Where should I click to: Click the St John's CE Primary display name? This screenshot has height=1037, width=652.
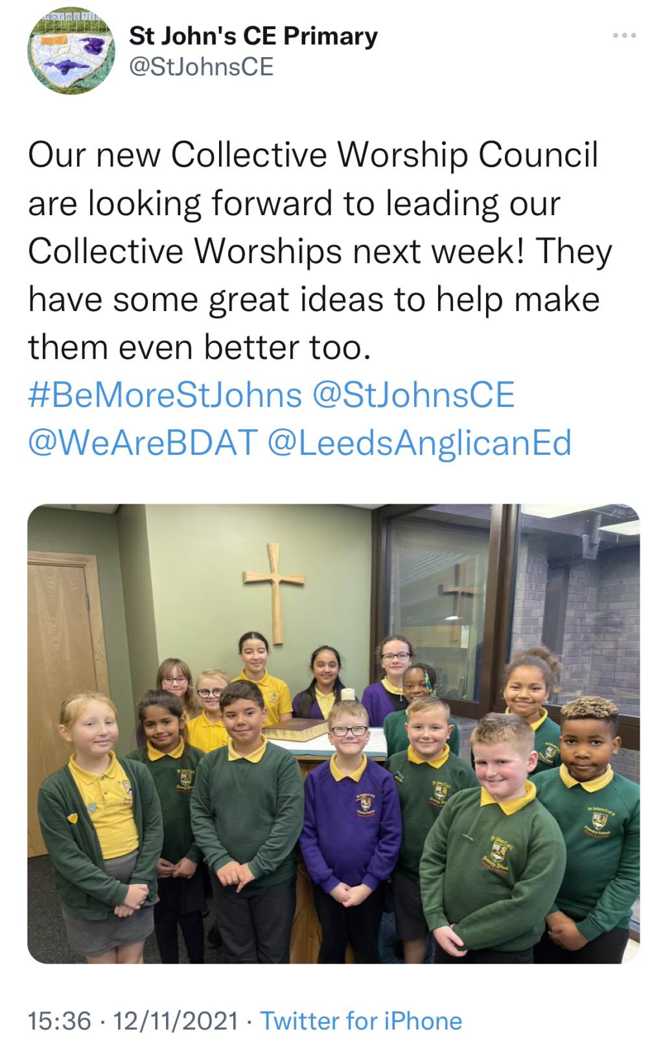click(x=253, y=36)
